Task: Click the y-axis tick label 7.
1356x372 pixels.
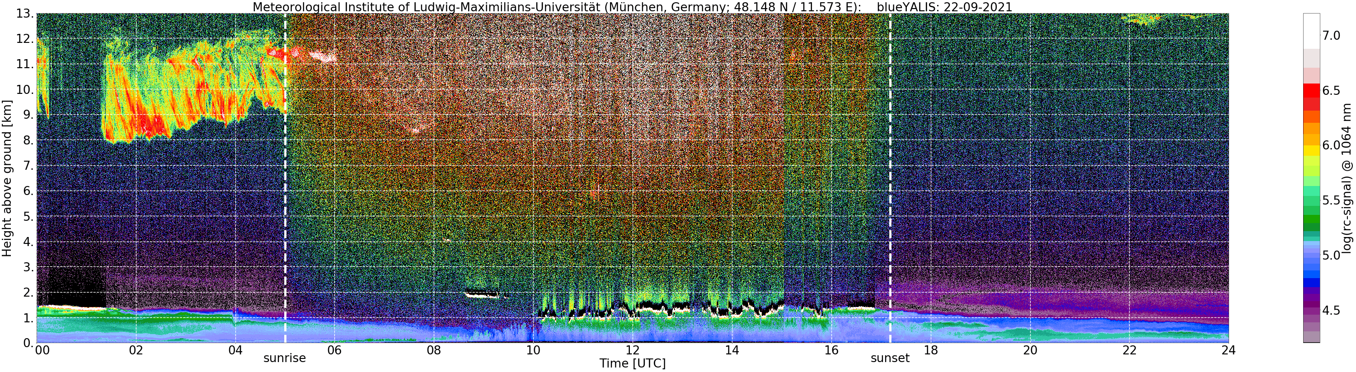Action: click(x=28, y=166)
